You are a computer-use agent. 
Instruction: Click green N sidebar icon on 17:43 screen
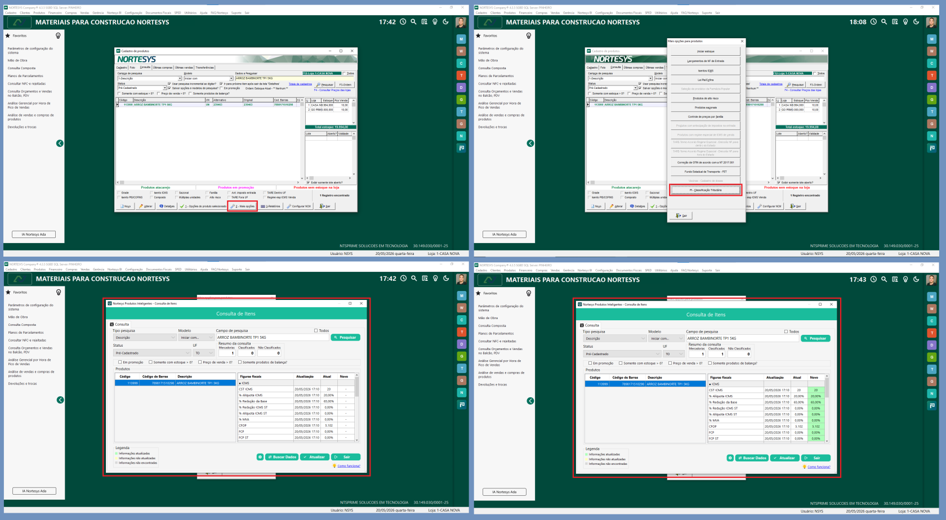click(932, 393)
